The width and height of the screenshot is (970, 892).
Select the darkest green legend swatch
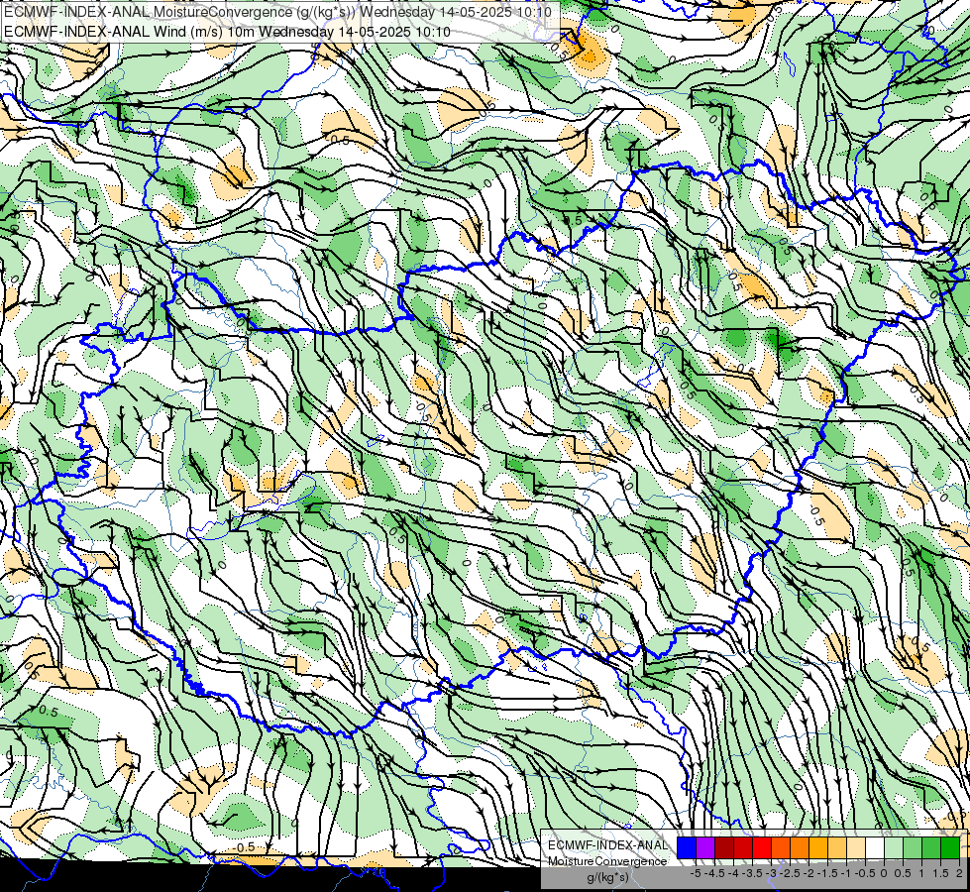[950, 848]
